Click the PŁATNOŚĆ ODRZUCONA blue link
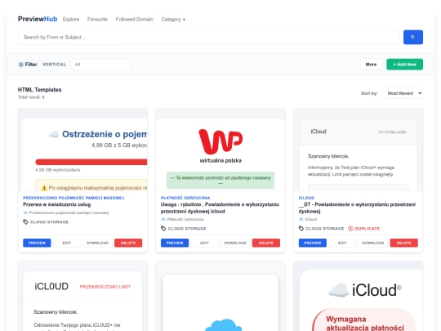The width and height of the screenshot is (441, 331). (185, 198)
